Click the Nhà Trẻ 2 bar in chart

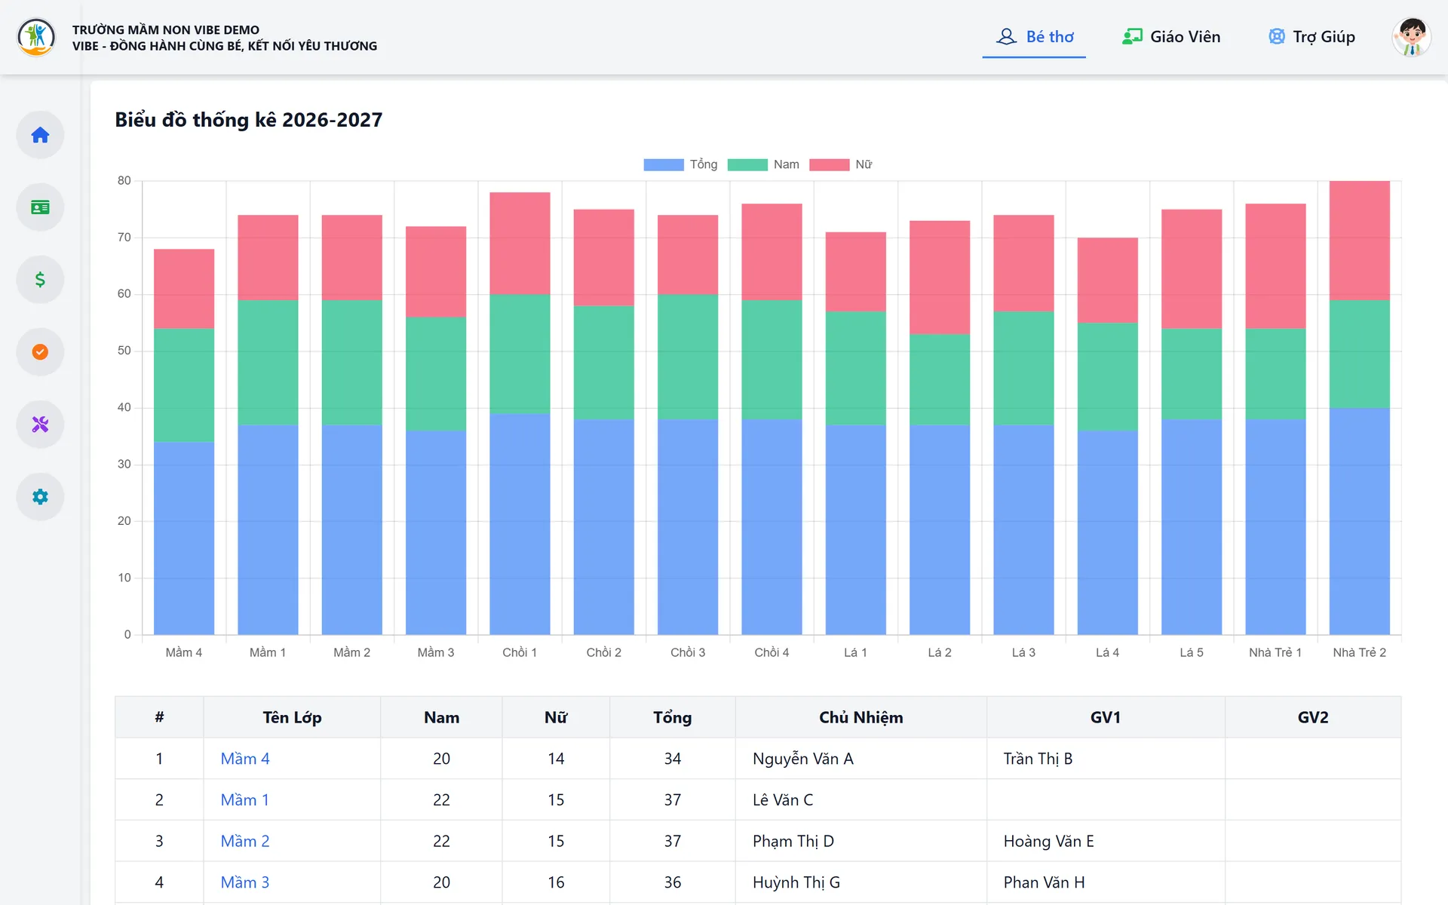click(1359, 407)
